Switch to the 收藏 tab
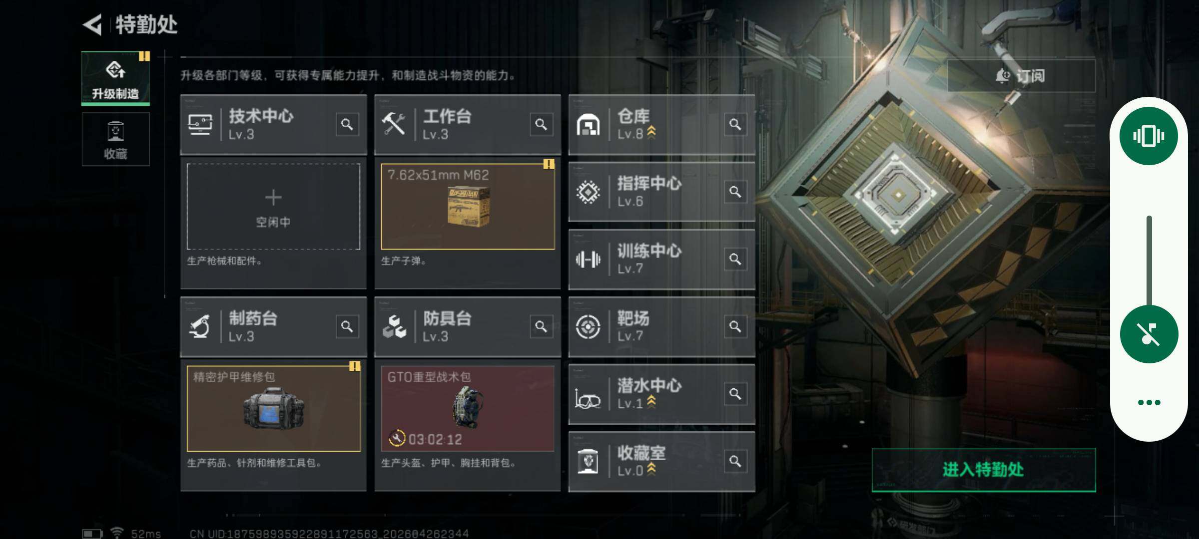The image size is (1199, 539). coord(115,139)
